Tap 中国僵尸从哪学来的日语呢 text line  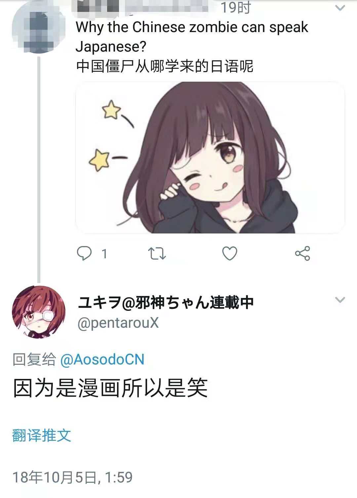(x=165, y=66)
